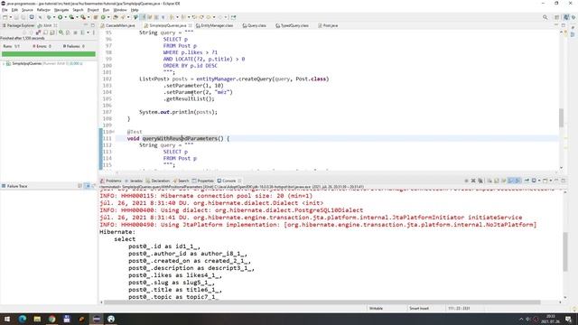Open the Source menu
578x325 pixels.
tap(27, 10)
